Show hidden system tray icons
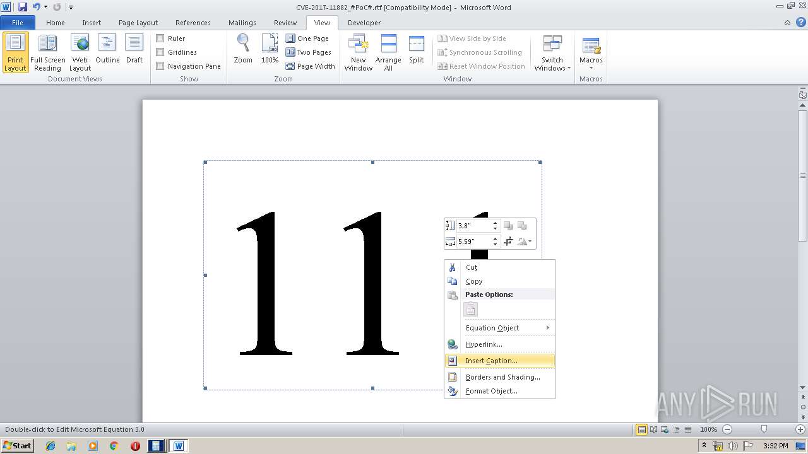Image resolution: width=808 pixels, height=454 pixels. point(704,446)
